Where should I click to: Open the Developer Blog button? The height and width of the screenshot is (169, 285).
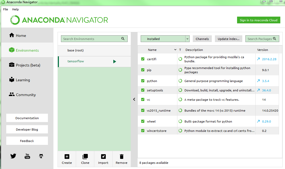[x=27, y=129]
